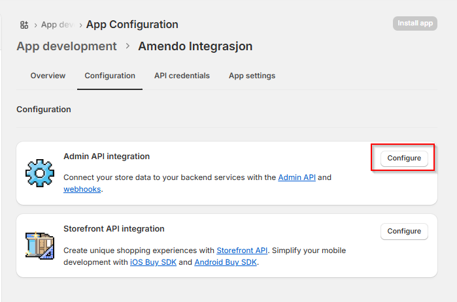Select the Configuration tab

point(110,76)
